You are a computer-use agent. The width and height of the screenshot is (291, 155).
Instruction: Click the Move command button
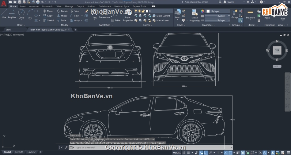48,11
